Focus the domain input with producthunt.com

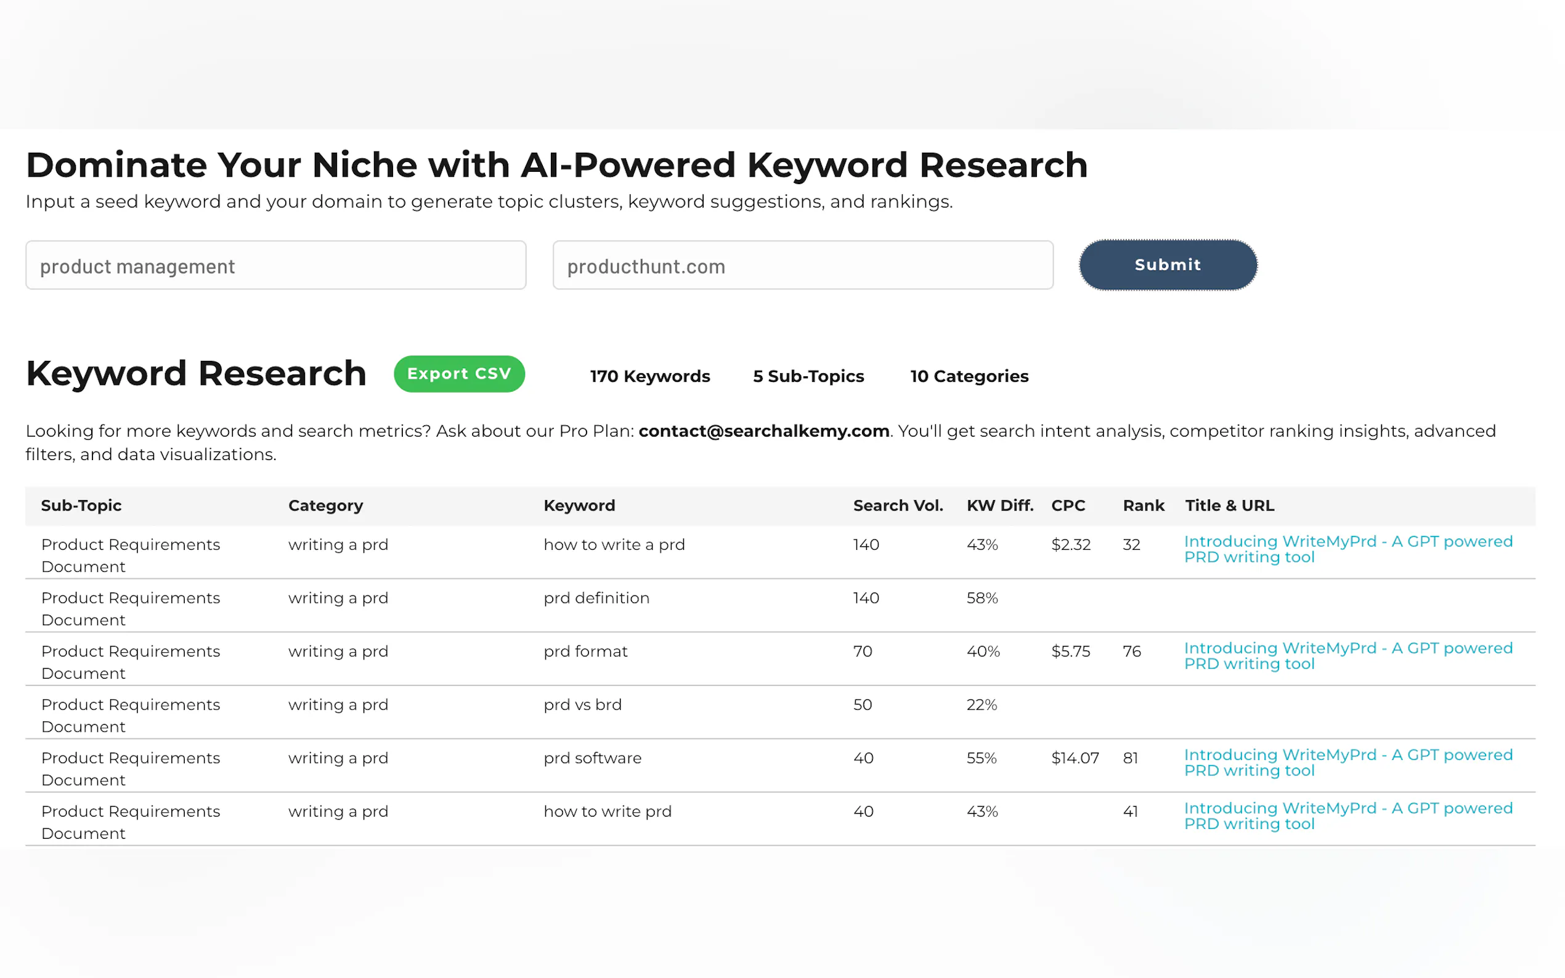coord(802,266)
